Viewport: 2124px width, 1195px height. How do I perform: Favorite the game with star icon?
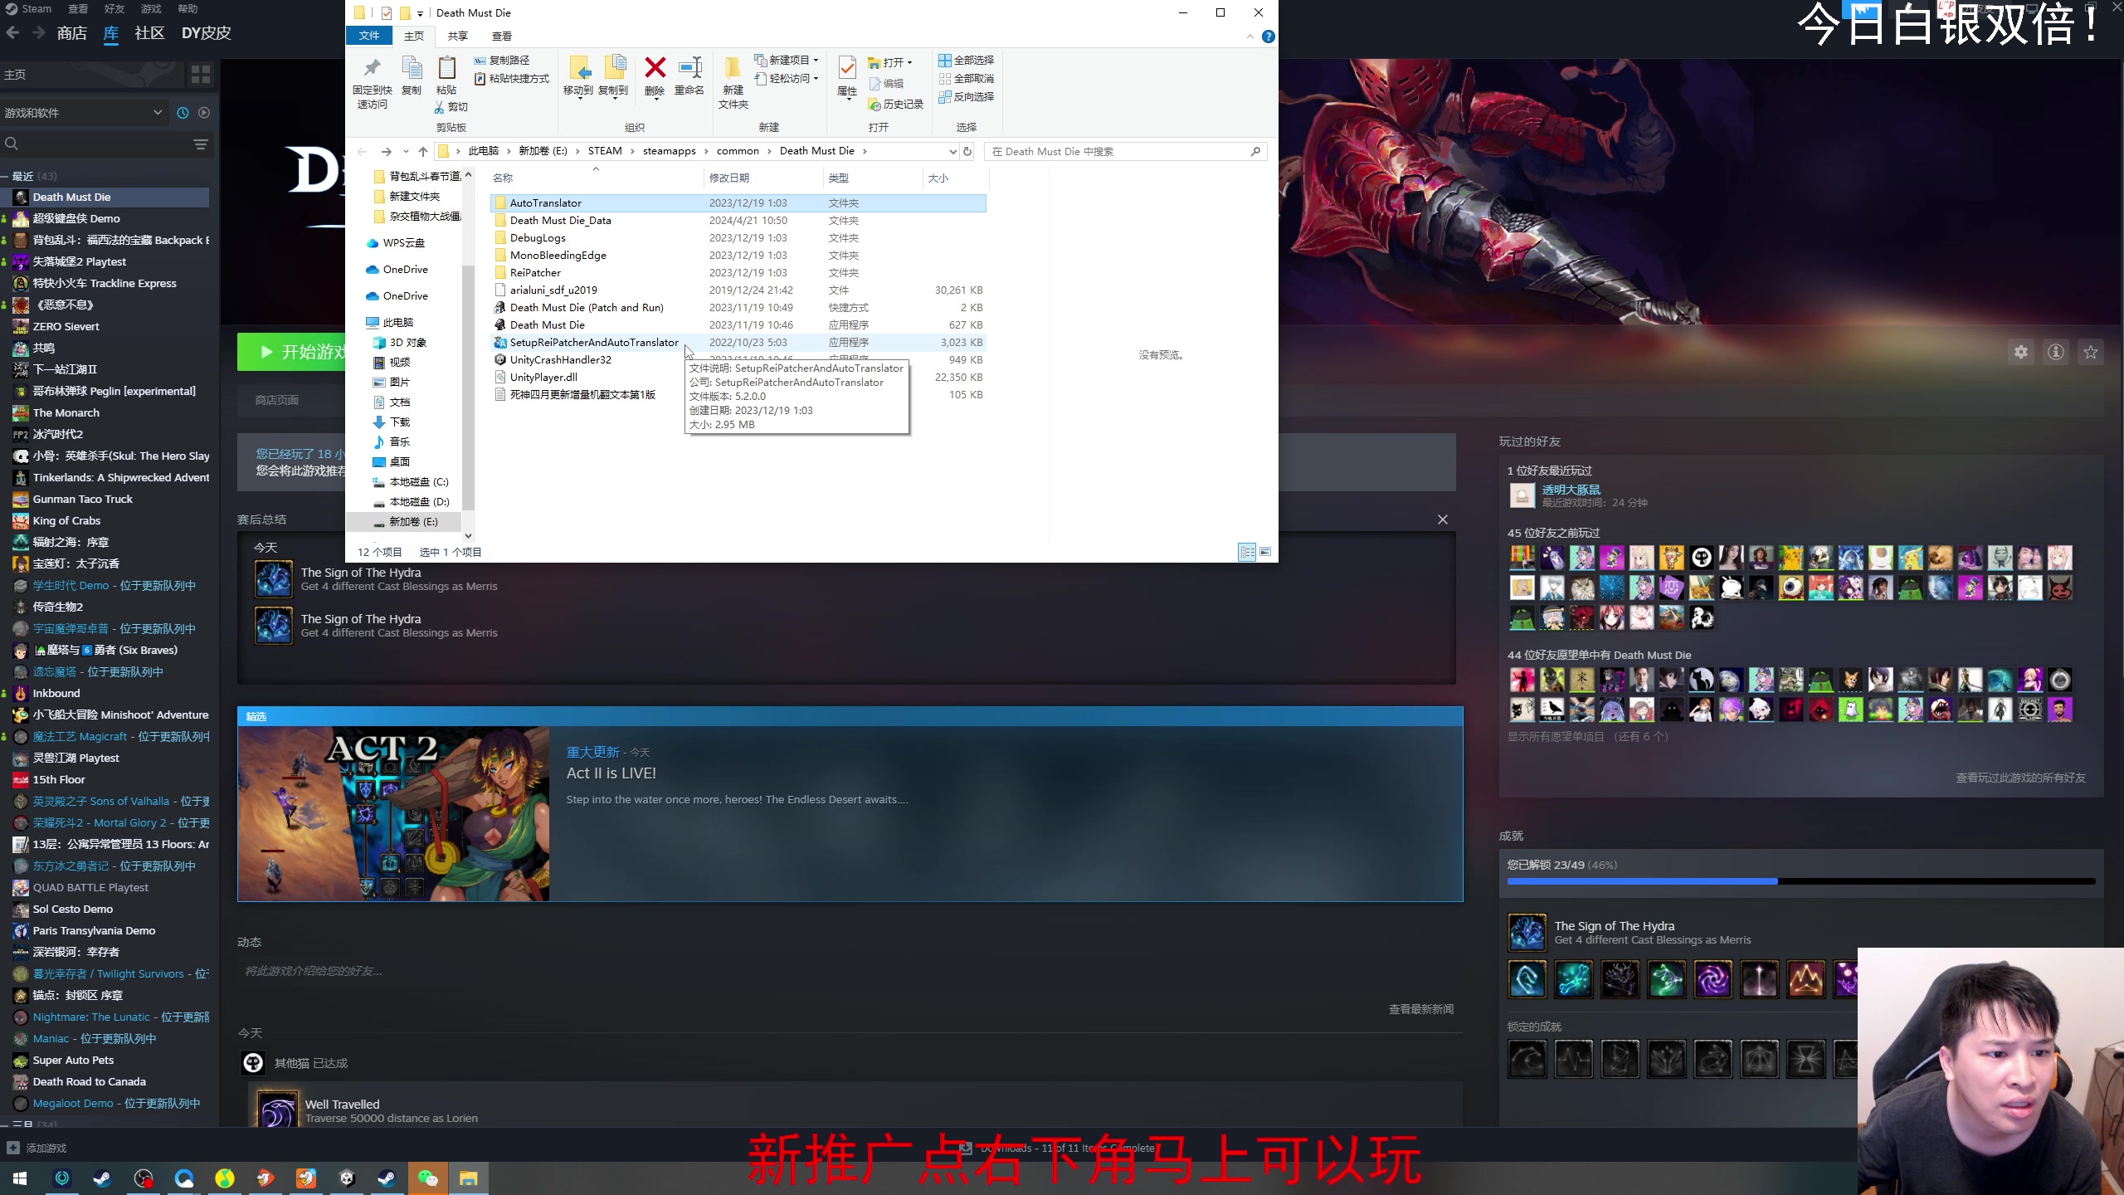tap(2091, 353)
